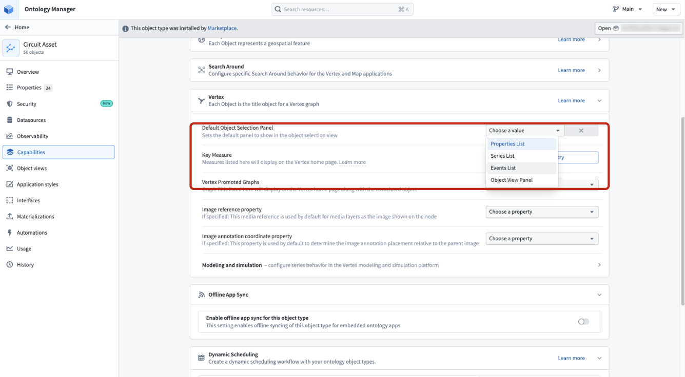Enable offline app sync for this object type
The width and height of the screenshot is (685, 377).
(583, 321)
